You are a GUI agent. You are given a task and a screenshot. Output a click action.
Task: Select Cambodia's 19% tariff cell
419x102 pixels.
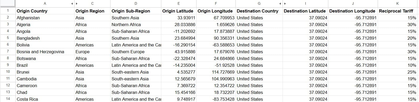click(397, 79)
